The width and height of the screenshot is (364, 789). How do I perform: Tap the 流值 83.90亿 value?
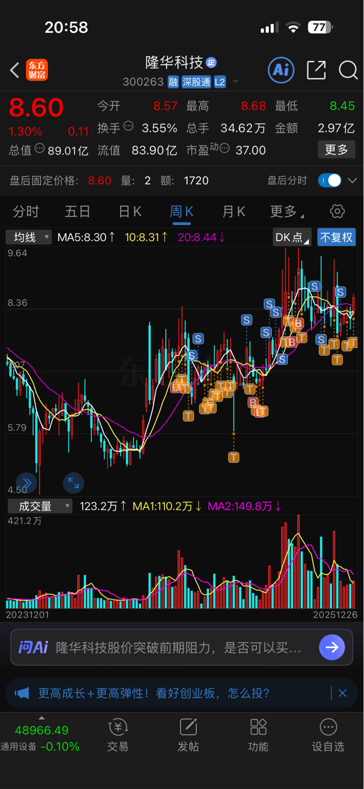tap(154, 150)
